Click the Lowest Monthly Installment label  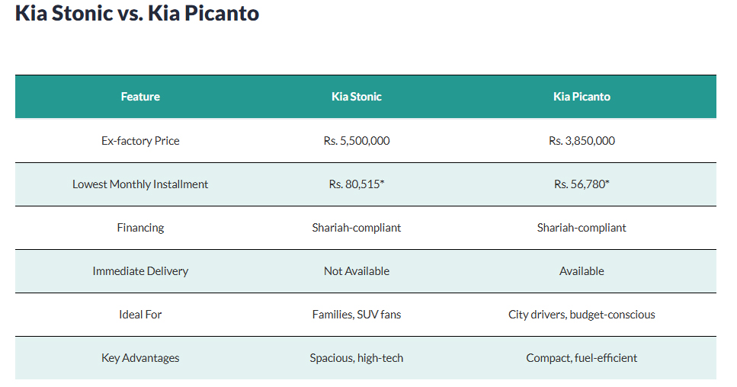click(140, 184)
